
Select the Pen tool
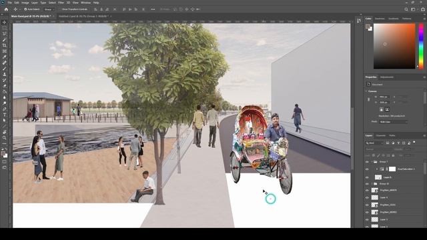tap(4, 109)
